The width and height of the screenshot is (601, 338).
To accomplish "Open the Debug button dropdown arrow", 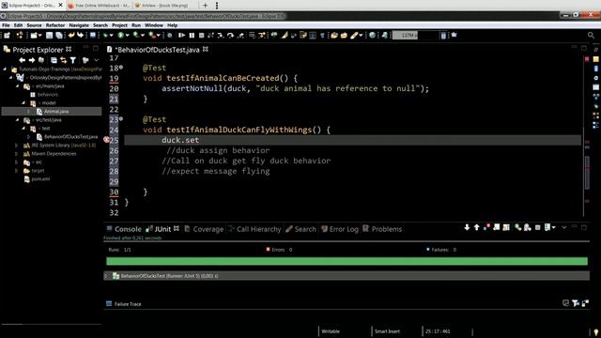I will click(111, 36).
